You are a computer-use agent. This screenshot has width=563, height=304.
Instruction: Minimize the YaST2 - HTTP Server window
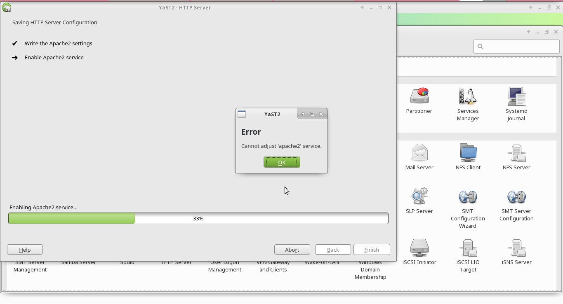point(371,7)
